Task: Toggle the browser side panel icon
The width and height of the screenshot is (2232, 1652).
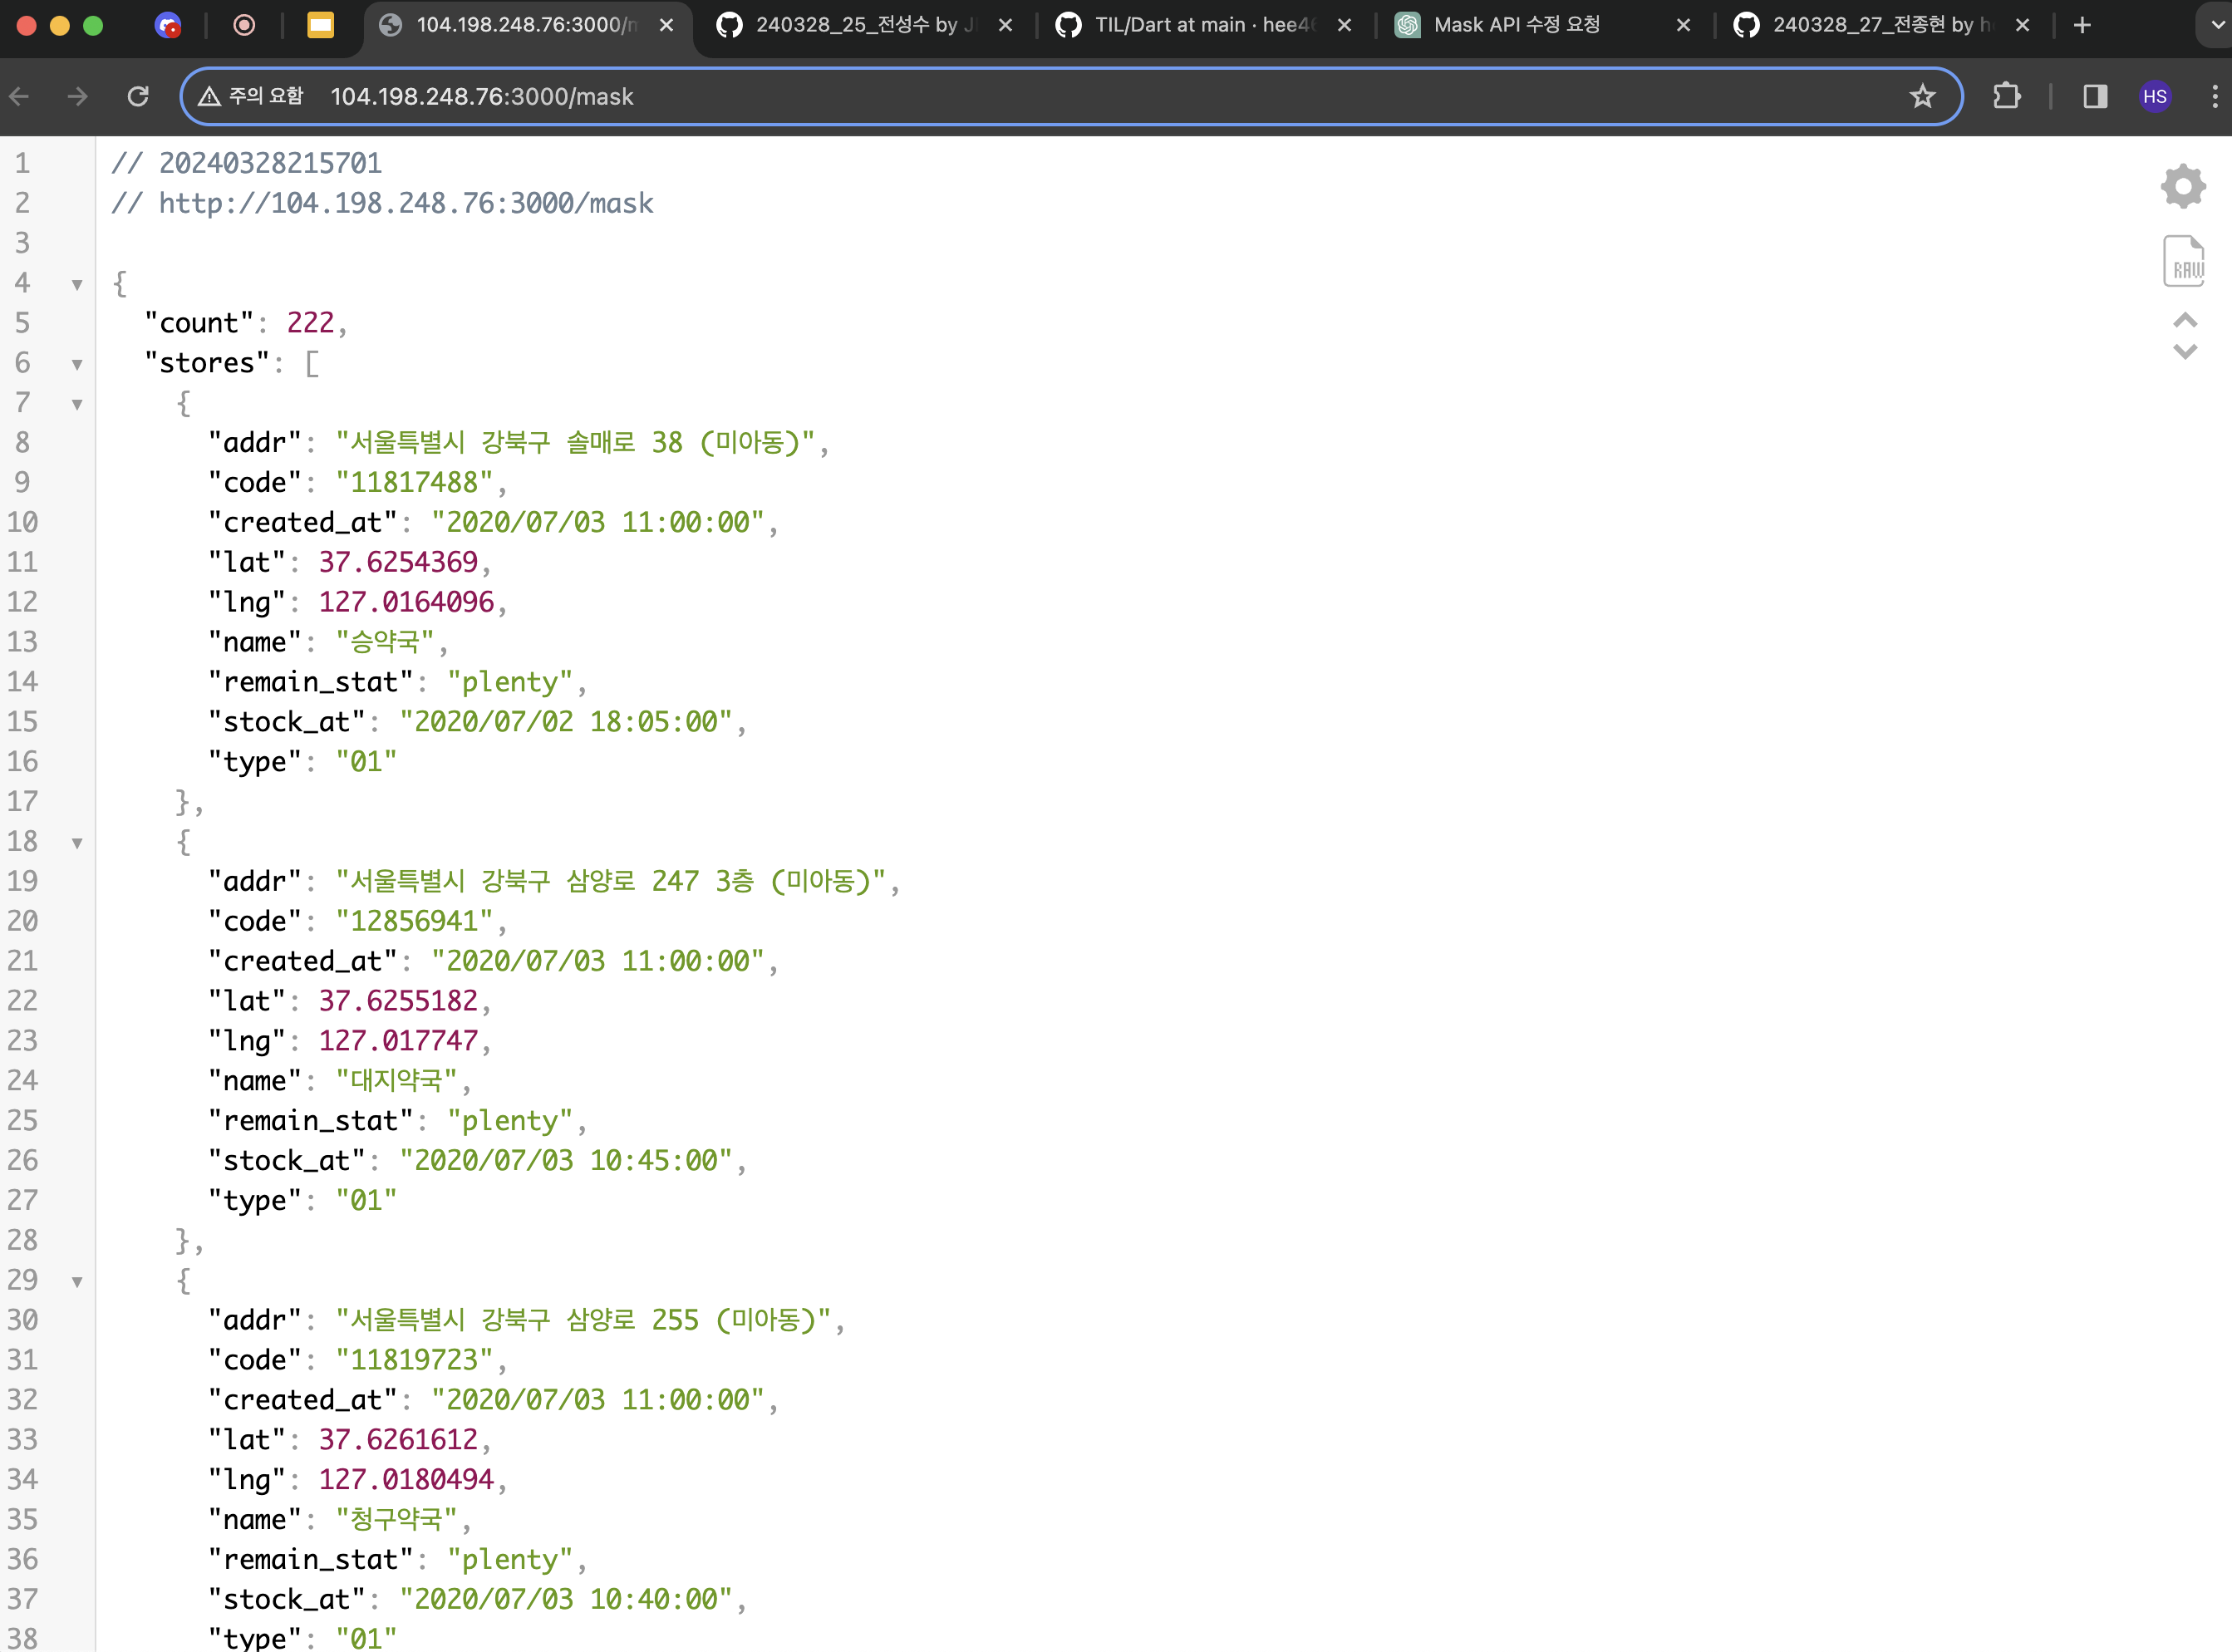Action: click(x=2095, y=96)
